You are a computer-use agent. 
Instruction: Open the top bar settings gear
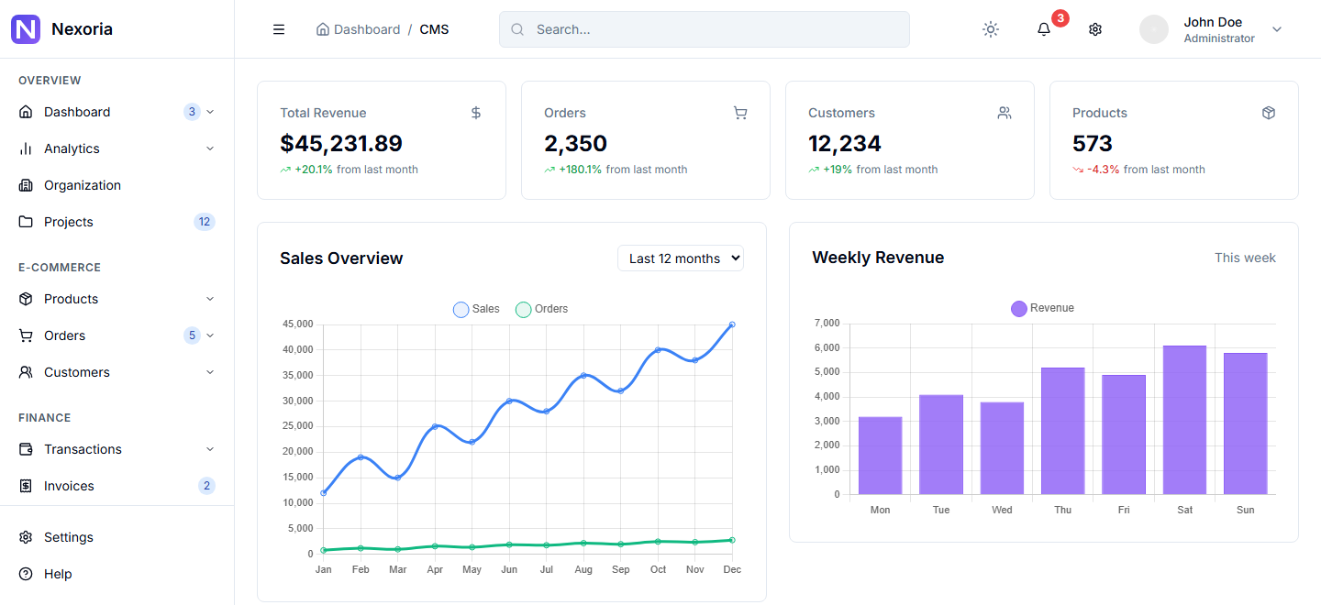pyautogui.click(x=1095, y=29)
